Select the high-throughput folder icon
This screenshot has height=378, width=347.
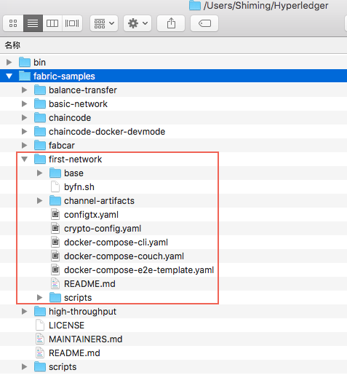click(x=40, y=311)
